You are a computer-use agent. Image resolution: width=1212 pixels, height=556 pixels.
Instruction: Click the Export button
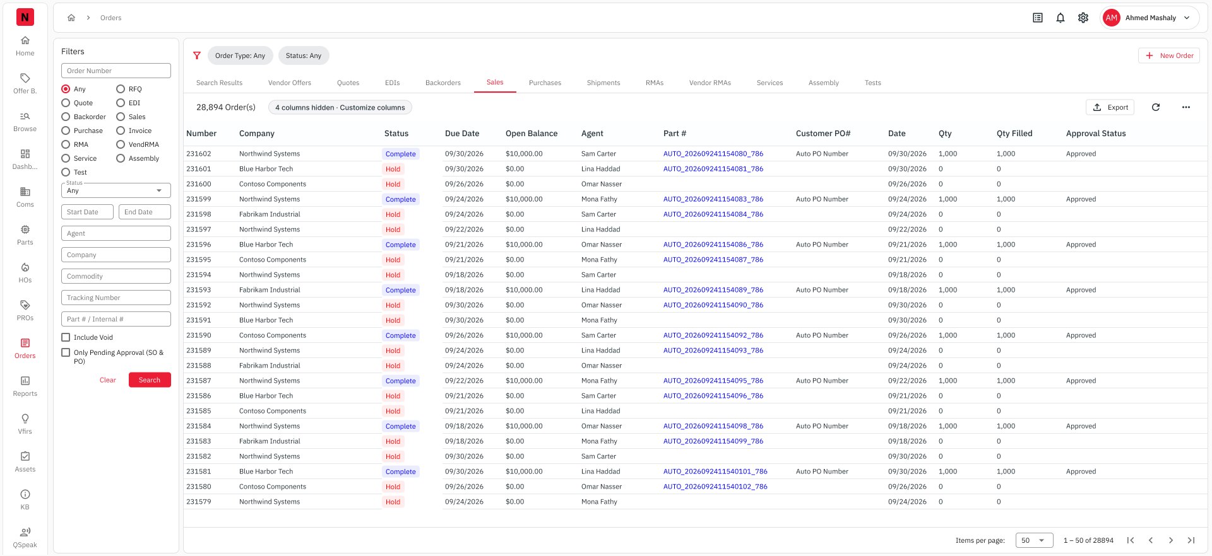(x=1110, y=107)
